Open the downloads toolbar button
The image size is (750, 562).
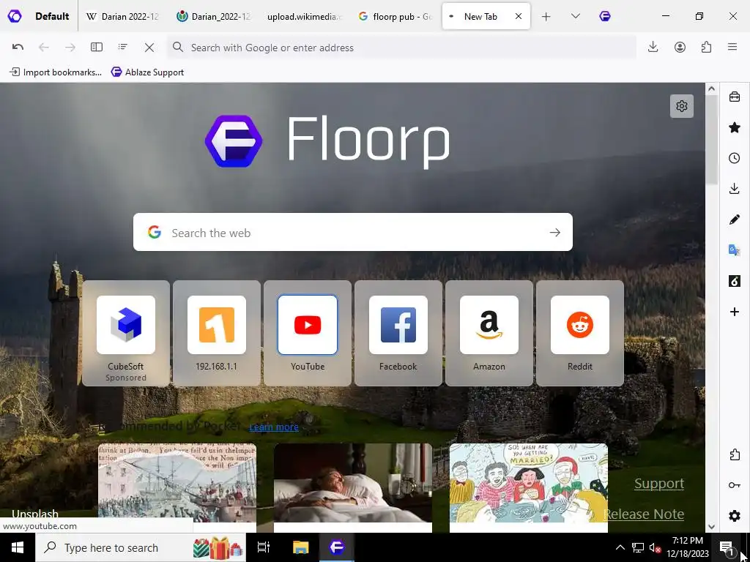653,47
